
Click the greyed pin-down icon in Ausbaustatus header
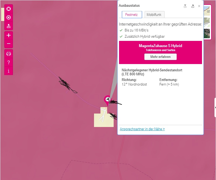coord(185,6)
